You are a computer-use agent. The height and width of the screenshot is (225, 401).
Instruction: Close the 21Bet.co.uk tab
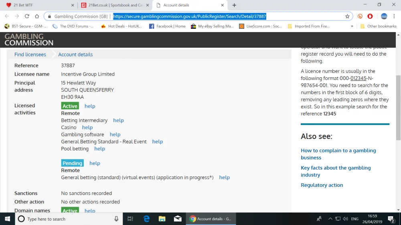(x=148, y=5)
